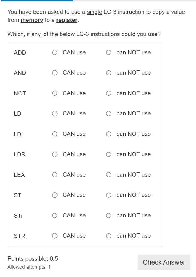Choose "CAN use" for the NOT instruction

click(54, 93)
